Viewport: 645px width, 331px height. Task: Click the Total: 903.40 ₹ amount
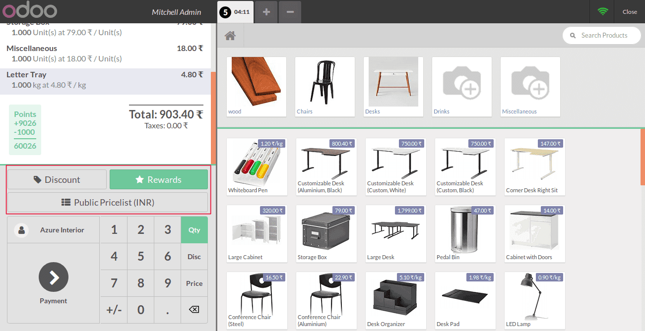pos(166,114)
